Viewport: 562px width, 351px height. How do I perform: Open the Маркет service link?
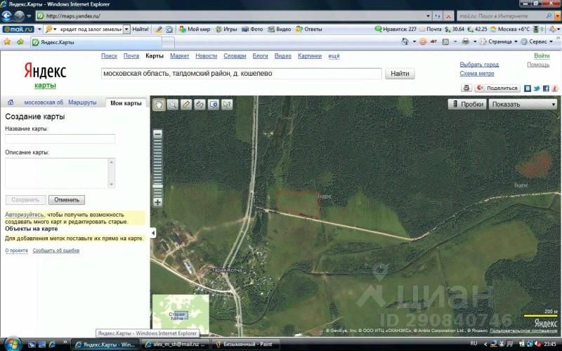coord(180,56)
